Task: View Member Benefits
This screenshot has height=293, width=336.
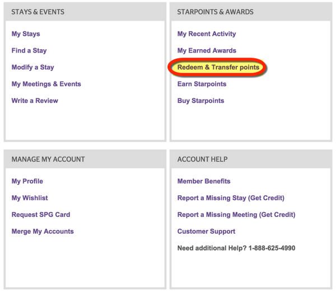Action: coord(204,181)
